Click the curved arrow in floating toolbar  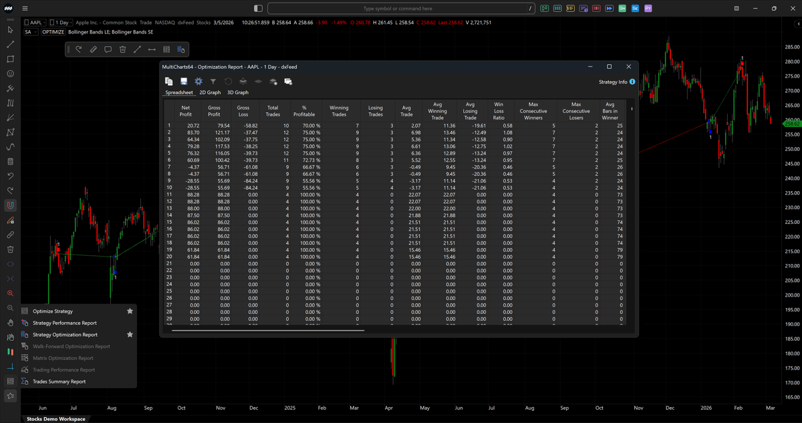point(78,49)
